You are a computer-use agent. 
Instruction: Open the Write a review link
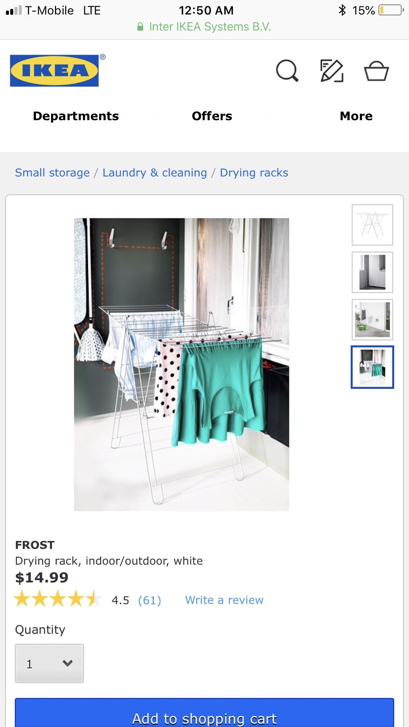(x=224, y=600)
